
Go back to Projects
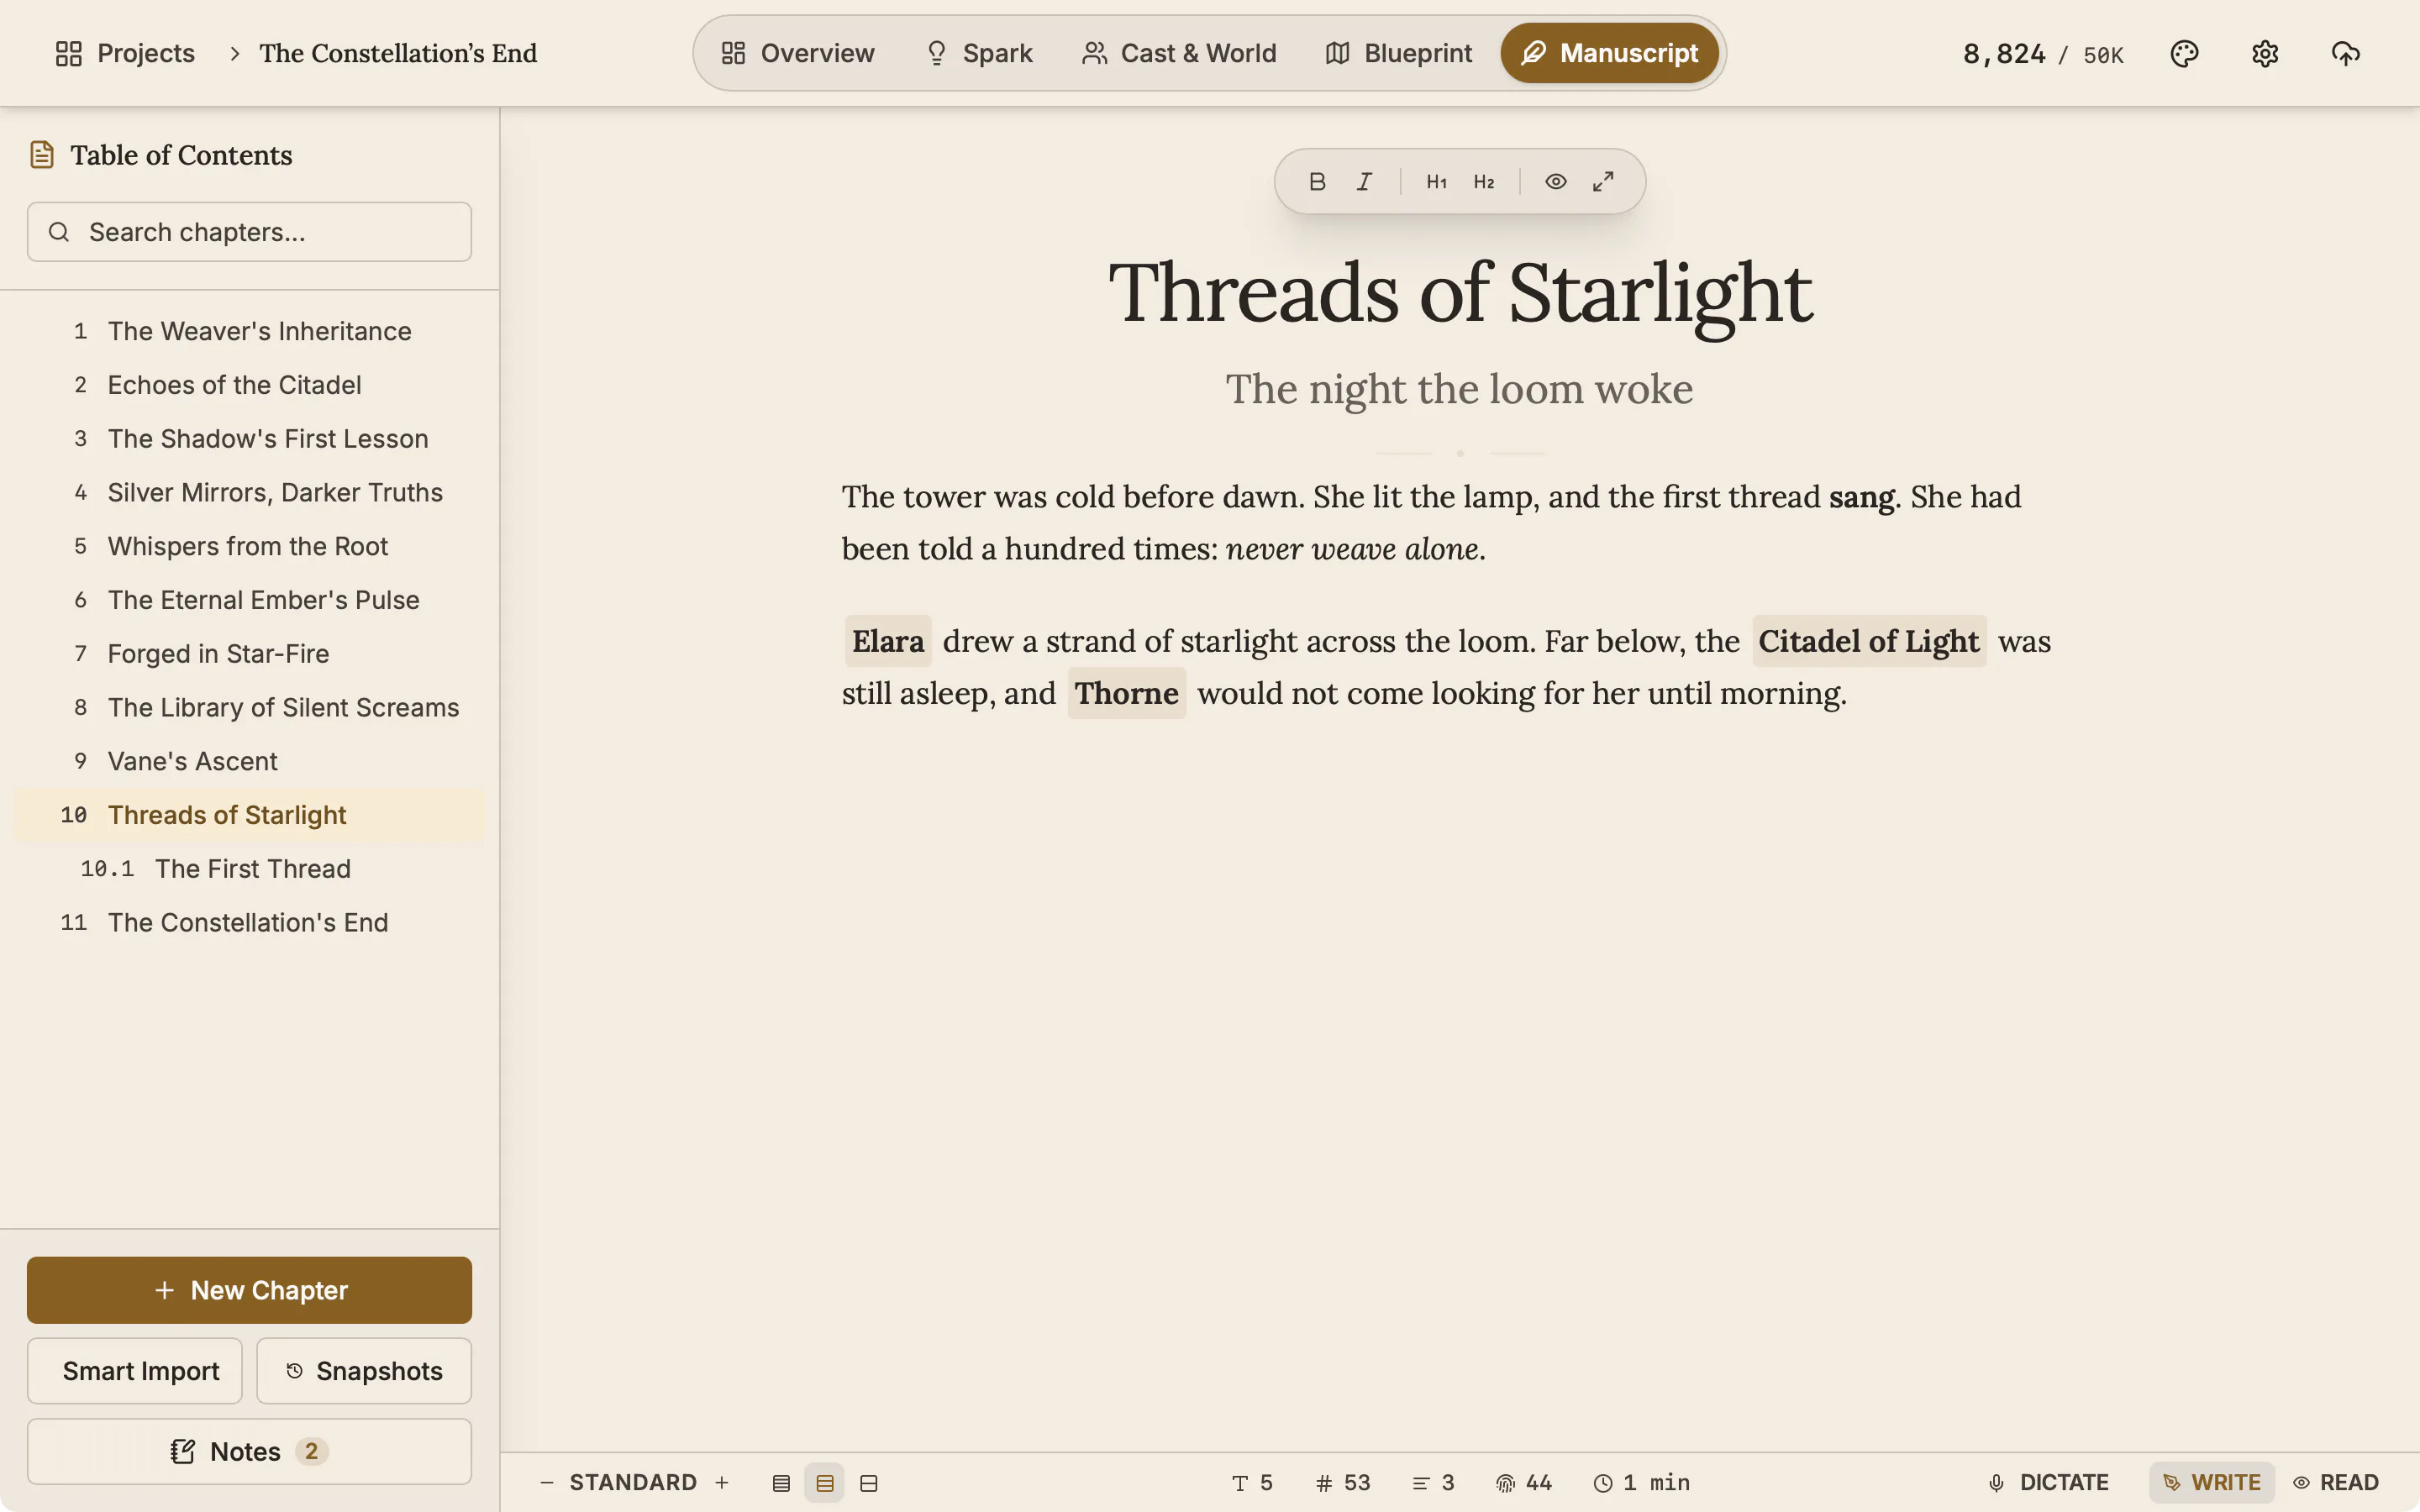tap(125, 53)
